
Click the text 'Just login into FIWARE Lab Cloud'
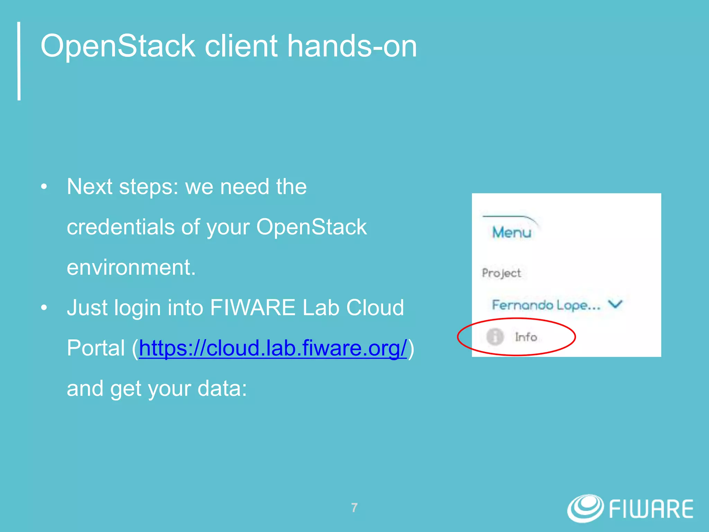pyautogui.click(x=235, y=308)
